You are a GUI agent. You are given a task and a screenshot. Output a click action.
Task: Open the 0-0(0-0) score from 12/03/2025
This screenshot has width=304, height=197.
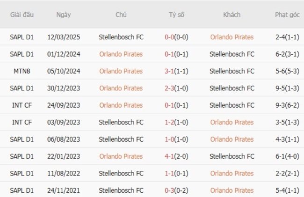177,37
